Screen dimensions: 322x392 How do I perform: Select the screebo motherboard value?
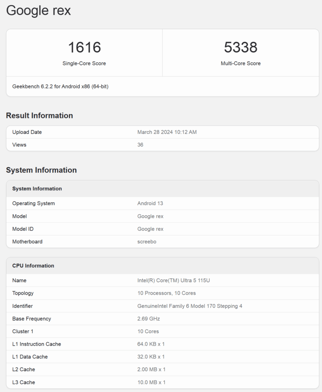(x=147, y=242)
